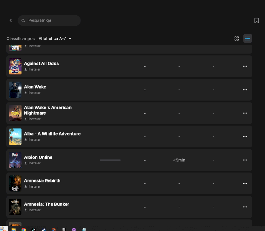Viewport: 265px width, 231px height.
Task: Select the Alan Wake's American Nightmare title
Action: coord(48,110)
